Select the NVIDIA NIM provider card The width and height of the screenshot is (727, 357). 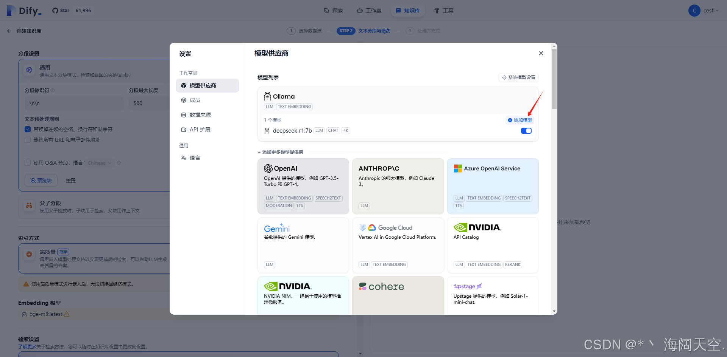click(x=303, y=295)
